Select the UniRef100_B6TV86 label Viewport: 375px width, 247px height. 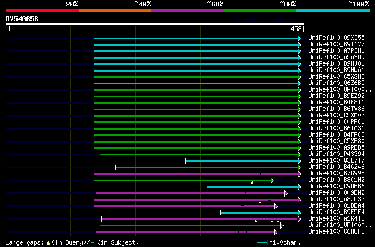pos(336,109)
